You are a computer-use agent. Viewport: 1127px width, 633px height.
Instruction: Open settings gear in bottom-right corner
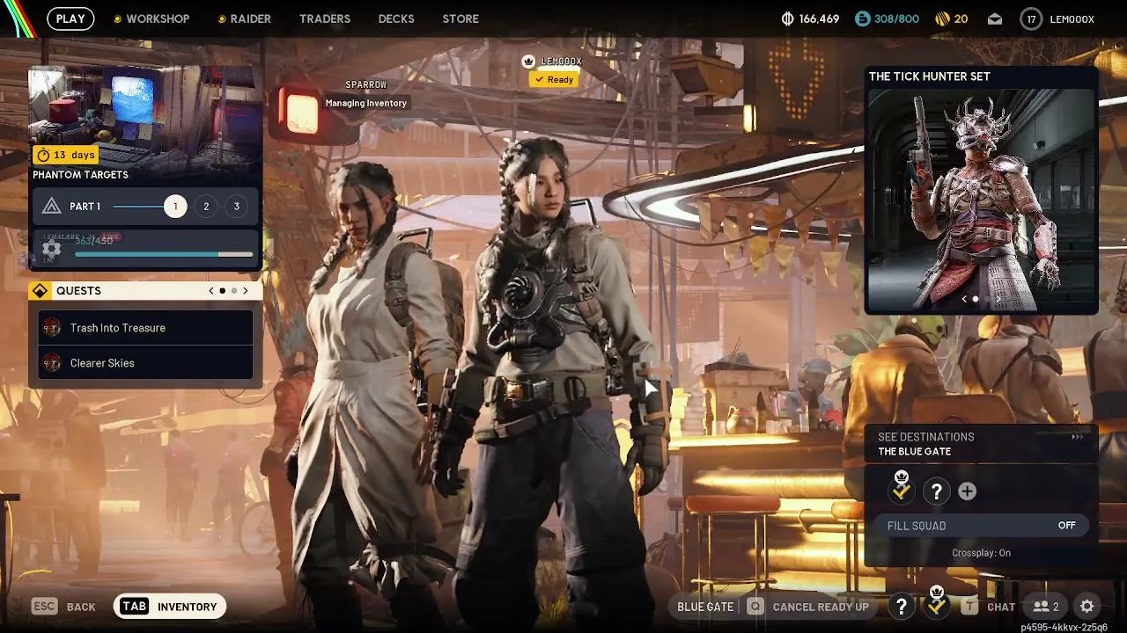coord(1087,607)
